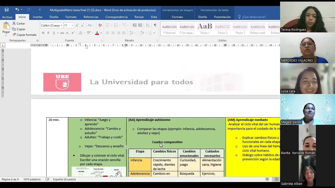Open the Revisar tab
Screen dimensions: 335x188
point(139,17)
